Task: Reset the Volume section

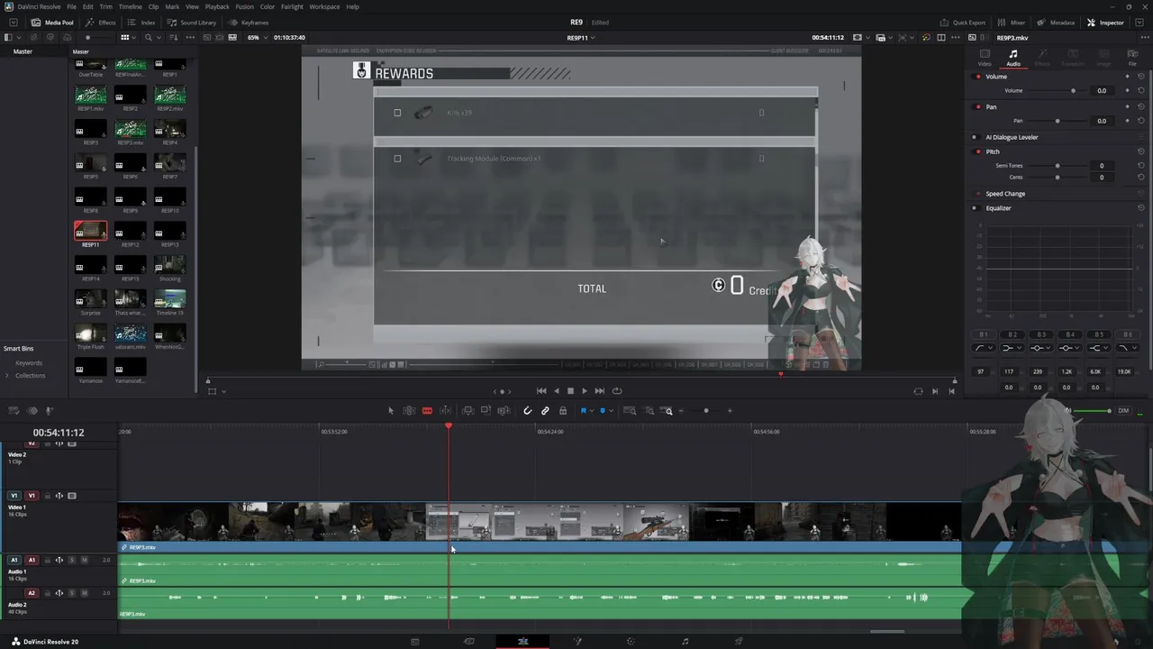Action: coord(1141,77)
